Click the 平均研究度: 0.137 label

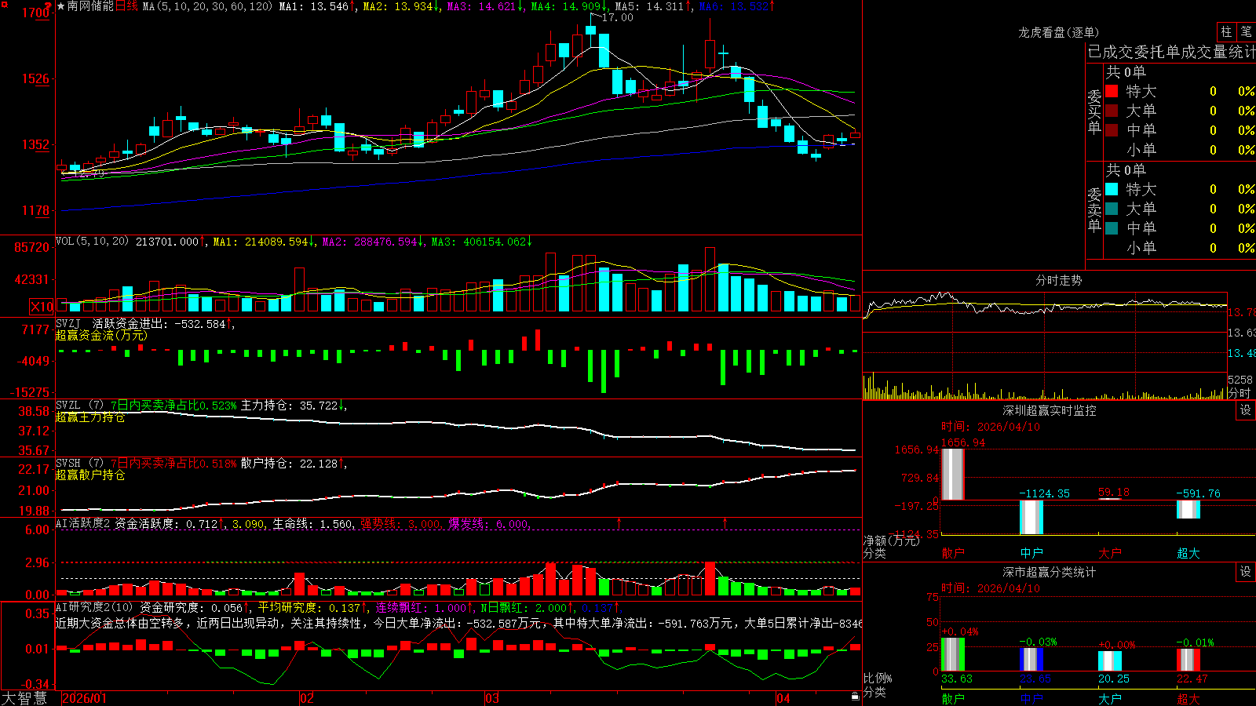click(309, 608)
